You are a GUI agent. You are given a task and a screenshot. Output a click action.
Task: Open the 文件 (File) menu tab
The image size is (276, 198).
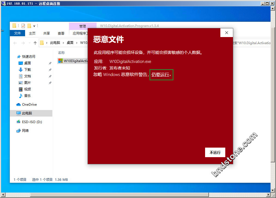tap(17, 33)
